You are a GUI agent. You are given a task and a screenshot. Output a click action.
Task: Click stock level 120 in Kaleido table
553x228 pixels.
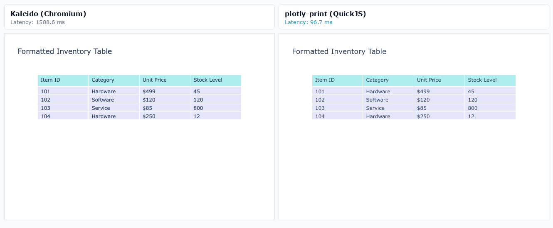click(x=216, y=99)
